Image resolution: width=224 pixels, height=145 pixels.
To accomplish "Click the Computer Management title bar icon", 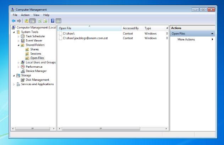I will [12, 10].
